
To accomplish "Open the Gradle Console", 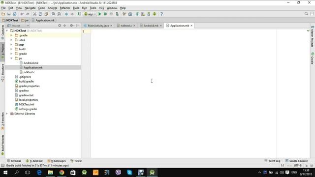I will (297, 161).
